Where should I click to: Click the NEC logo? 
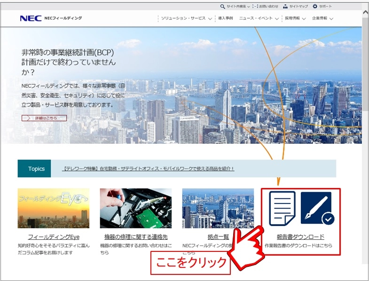31,18
